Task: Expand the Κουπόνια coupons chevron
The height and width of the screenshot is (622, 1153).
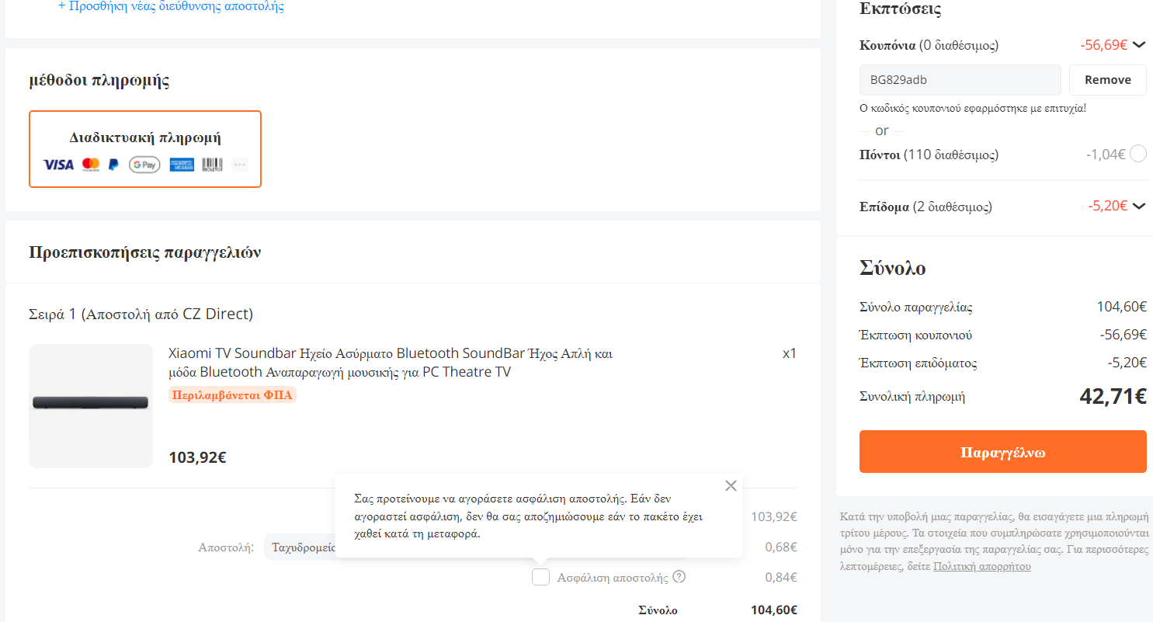Action: 1139,45
